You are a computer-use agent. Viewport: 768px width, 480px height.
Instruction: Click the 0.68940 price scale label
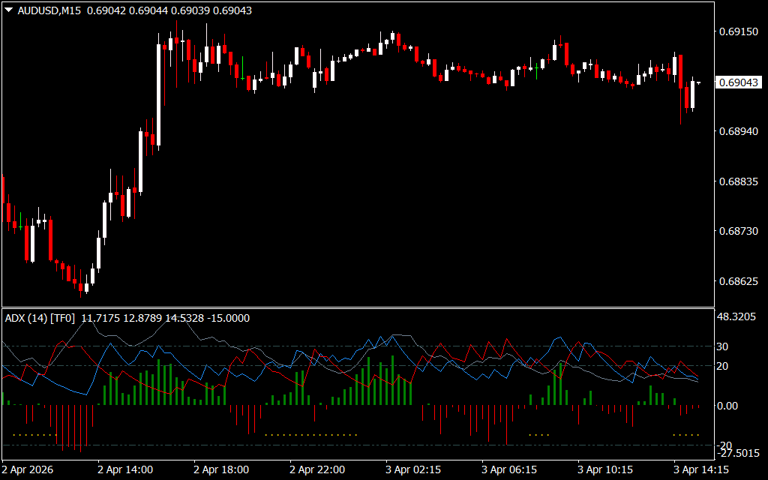738,131
